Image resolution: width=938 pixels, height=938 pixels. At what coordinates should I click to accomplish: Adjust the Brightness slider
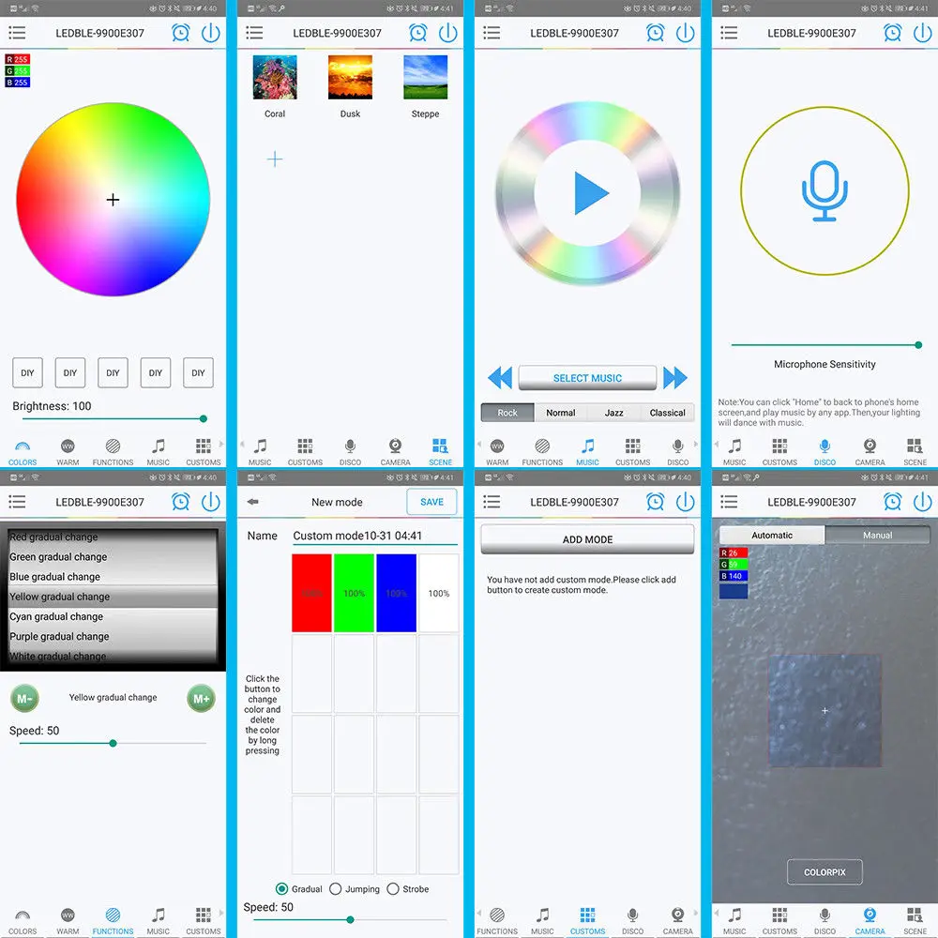tap(113, 418)
